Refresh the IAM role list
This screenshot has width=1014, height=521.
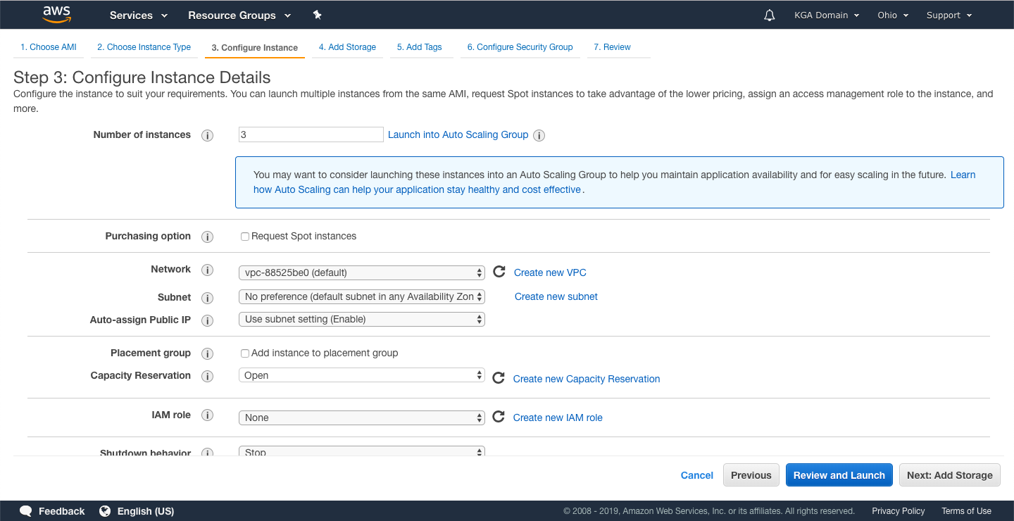point(499,417)
